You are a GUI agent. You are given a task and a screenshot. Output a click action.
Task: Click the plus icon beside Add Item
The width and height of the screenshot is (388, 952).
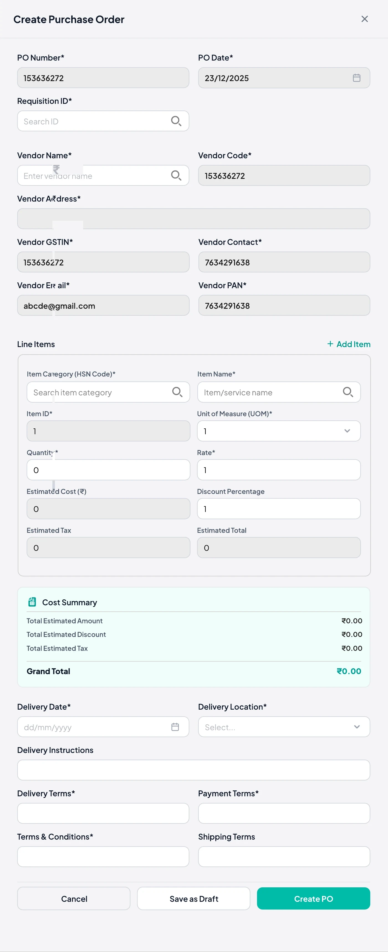click(330, 344)
